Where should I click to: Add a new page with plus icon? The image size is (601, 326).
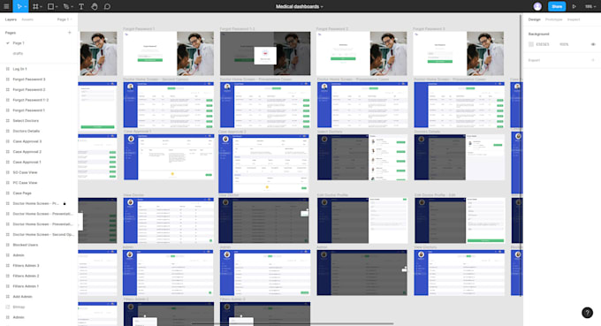click(69, 33)
